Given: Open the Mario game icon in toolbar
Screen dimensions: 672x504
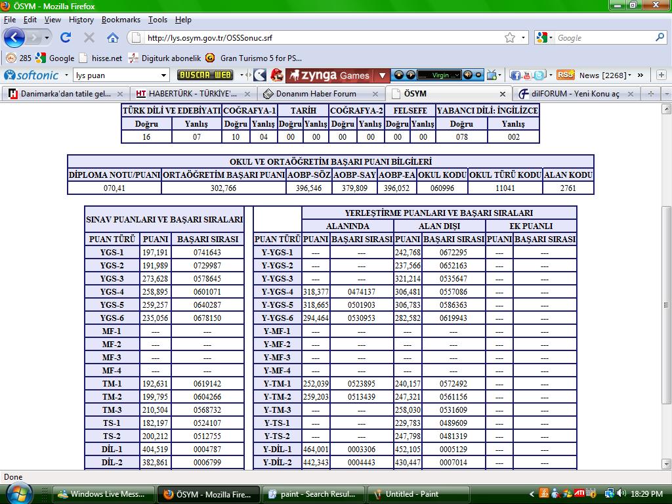Looking at the screenshot, I should coord(277,75).
